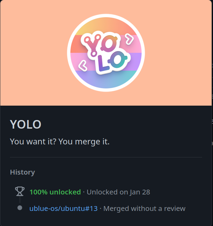Click the orange-pink upper letter O in badge
The image size is (213, 226).
(x=110, y=44)
